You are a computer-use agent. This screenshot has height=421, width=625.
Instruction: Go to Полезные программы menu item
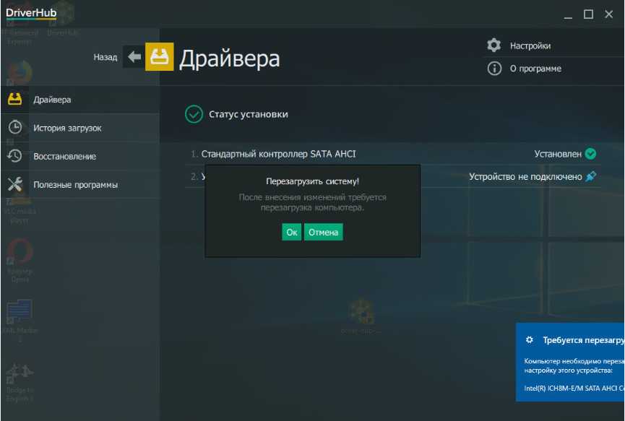[x=75, y=185]
